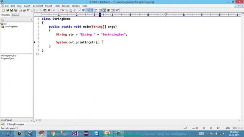Switch to the Cliptext tab

pyautogui.click(x=16, y=15)
